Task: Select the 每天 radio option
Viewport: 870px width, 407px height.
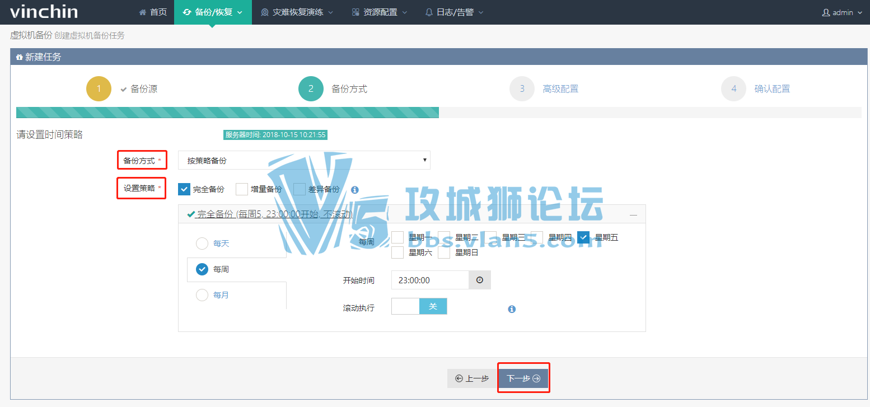Action: tap(202, 244)
